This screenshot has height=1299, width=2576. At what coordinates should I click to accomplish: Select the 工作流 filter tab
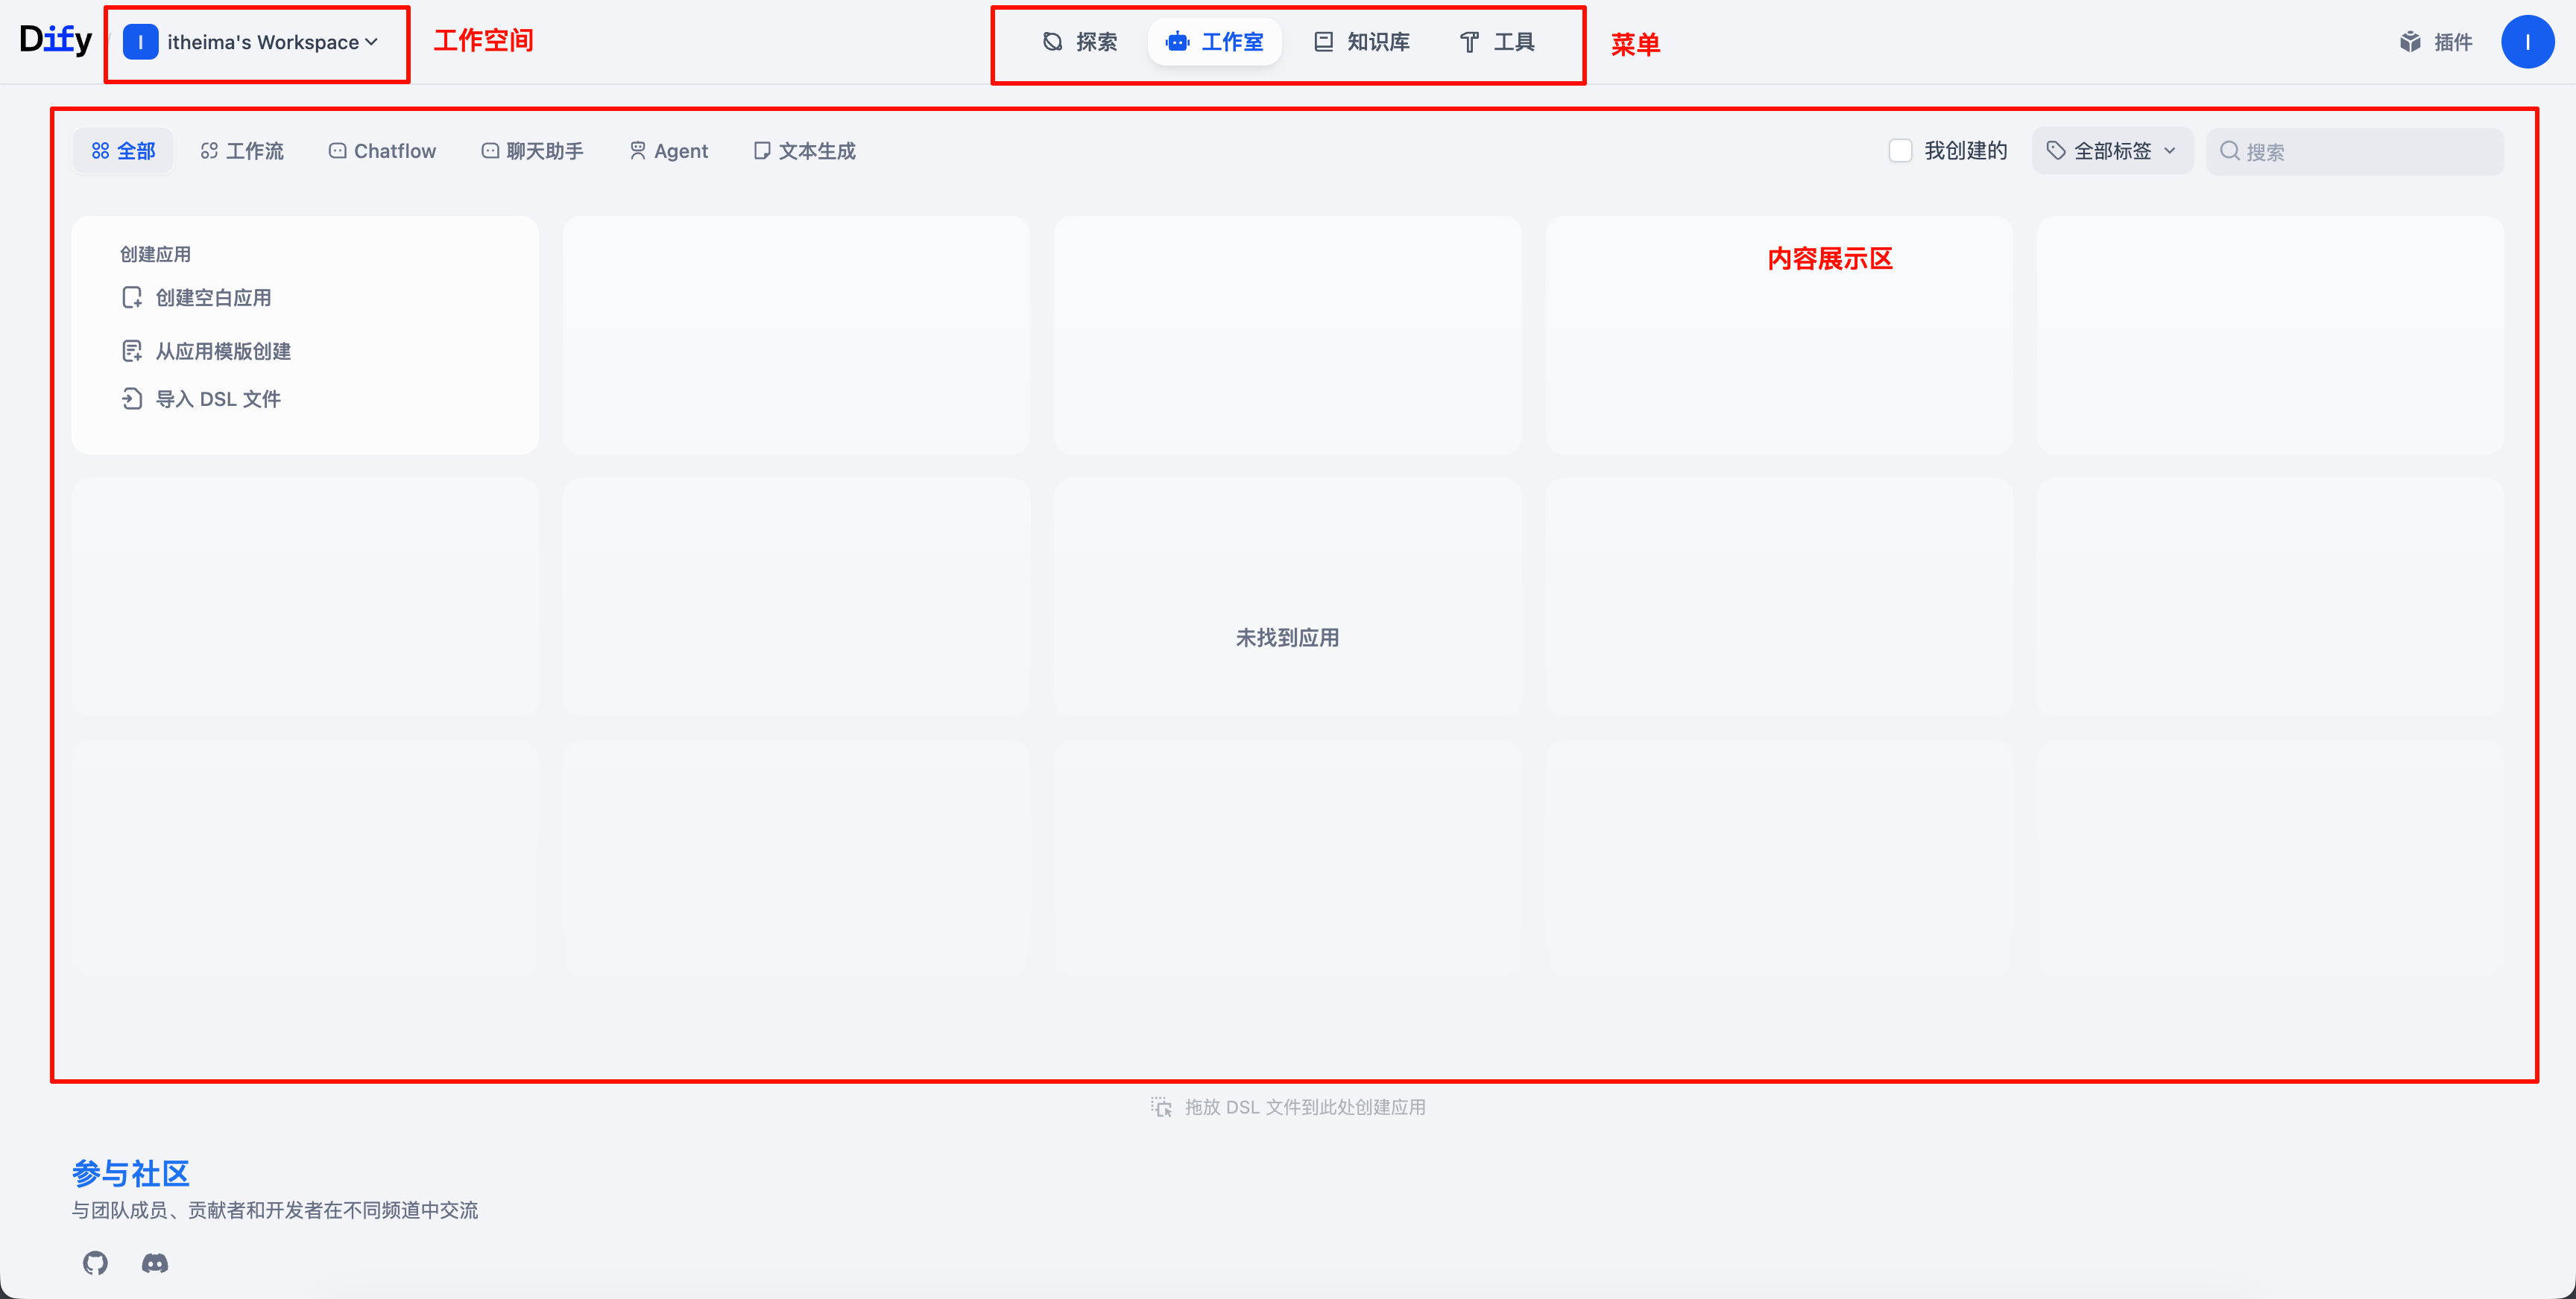pyautogui.click(x=242, y=151)
